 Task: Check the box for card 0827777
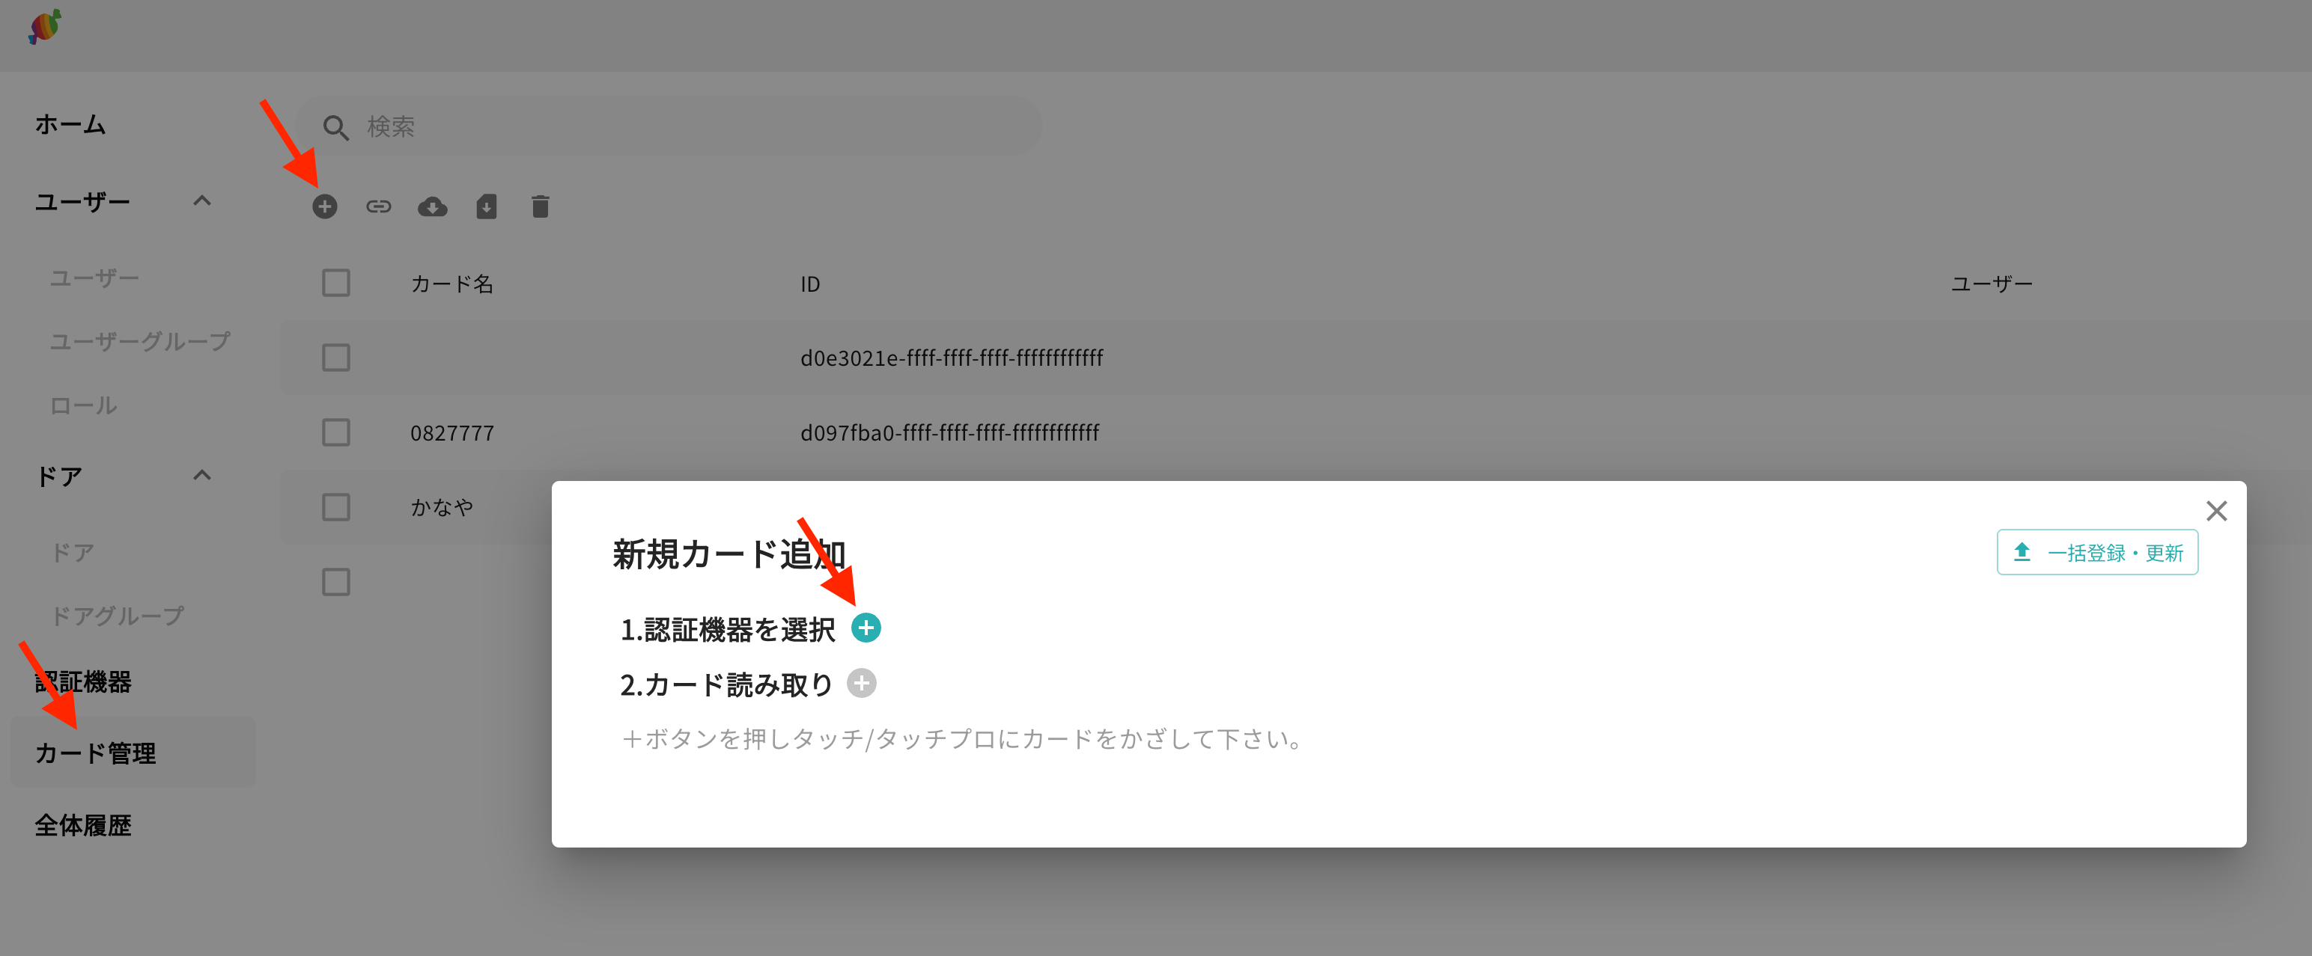click(x=335, y=433)
